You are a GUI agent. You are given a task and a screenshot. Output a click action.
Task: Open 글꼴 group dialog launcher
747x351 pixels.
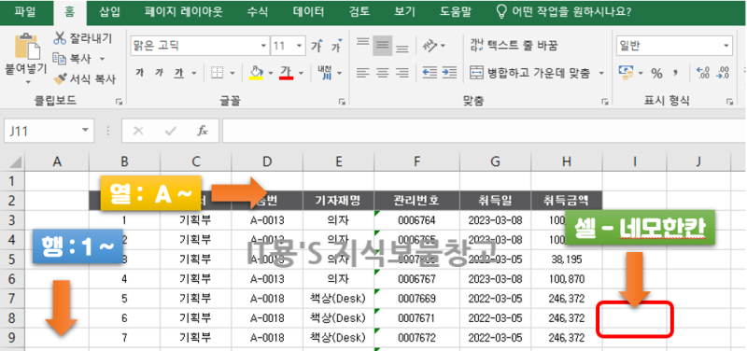(x=342, y=102)
